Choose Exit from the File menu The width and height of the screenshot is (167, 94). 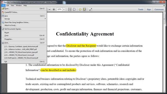[24, 62]
